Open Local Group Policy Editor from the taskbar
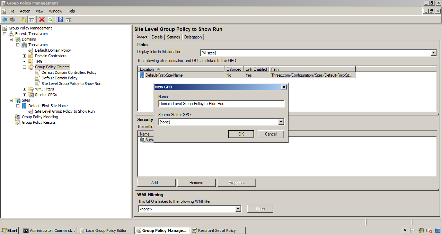This screenshot has width=442, height=235. point(105,230)
